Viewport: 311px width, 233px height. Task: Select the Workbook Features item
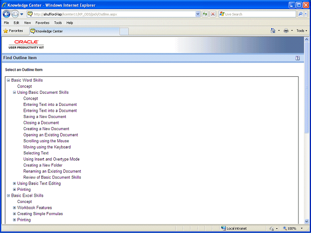pos(35,208)
